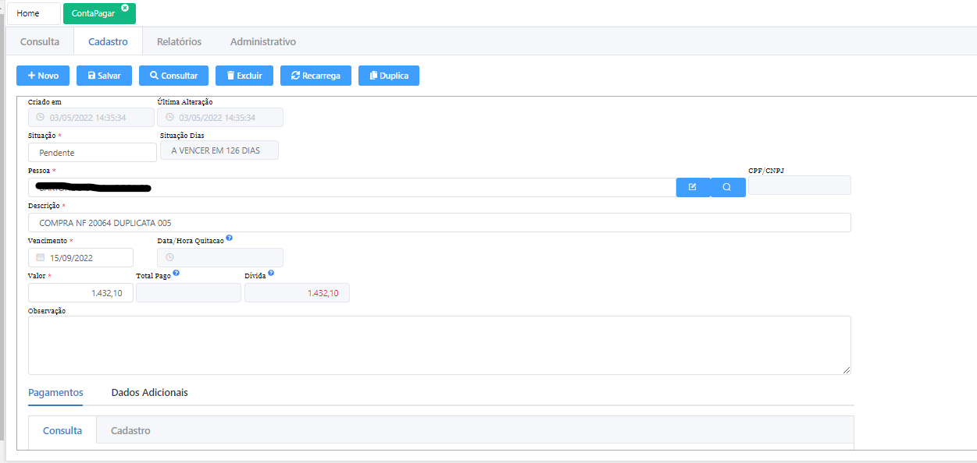
Task: Click help icon beside Total Pago label
Action: tap(177, 274)
